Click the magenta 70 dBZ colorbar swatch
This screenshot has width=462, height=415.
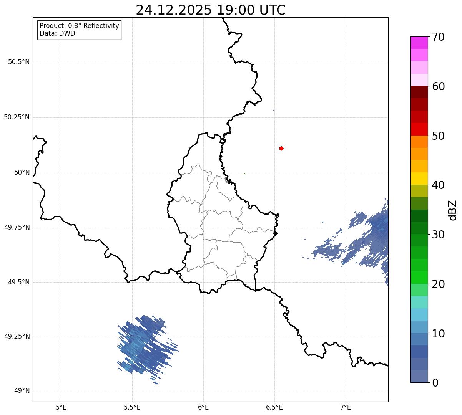click(x=419, y=43)
